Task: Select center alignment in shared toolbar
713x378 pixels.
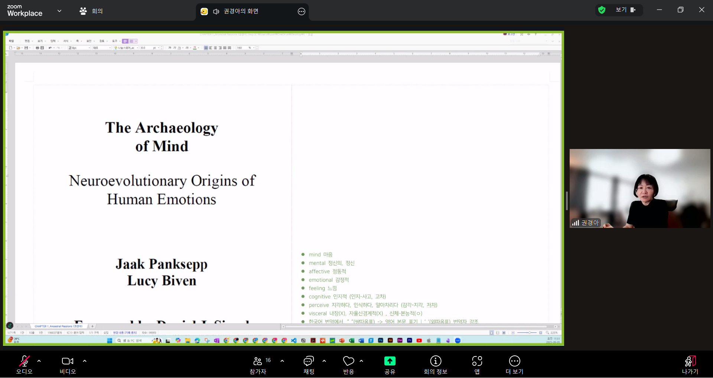Action: [x=215, y=48]
